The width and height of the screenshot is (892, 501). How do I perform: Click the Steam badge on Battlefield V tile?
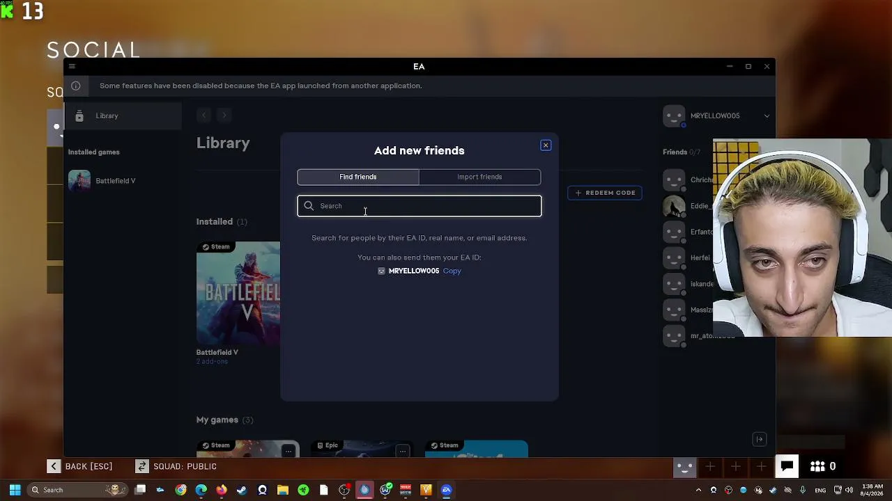(216, 247)
